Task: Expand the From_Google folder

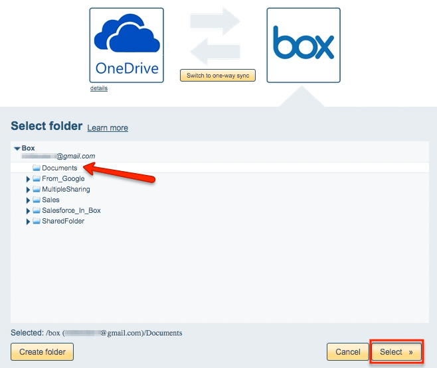Action: coord(28,179)
